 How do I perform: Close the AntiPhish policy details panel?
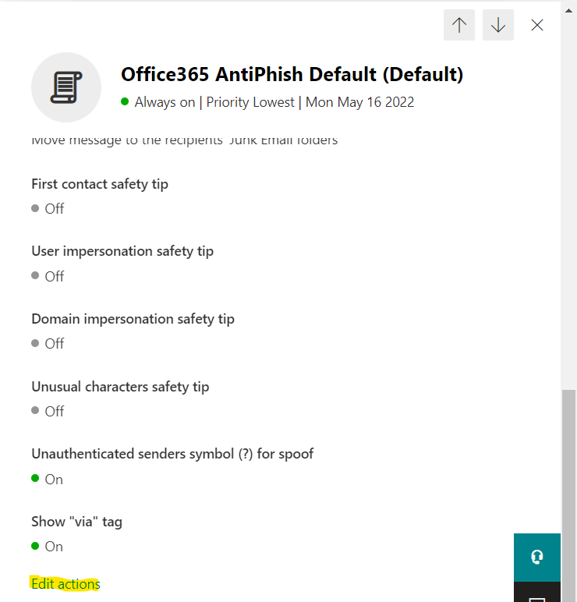[537, 25]
